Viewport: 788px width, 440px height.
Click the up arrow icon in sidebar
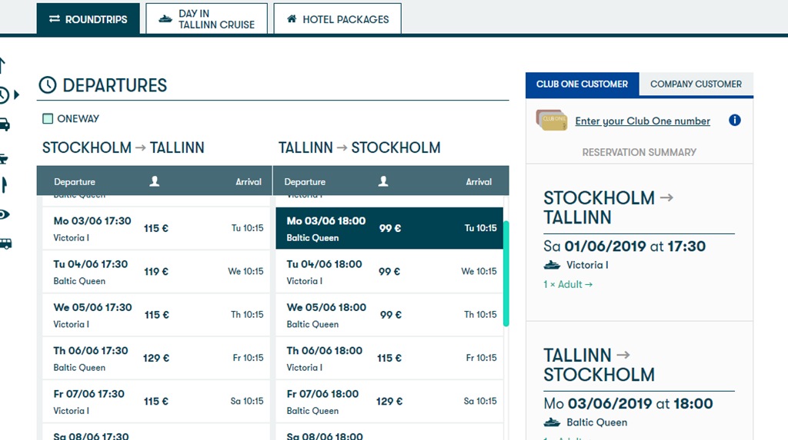point(2,65)
